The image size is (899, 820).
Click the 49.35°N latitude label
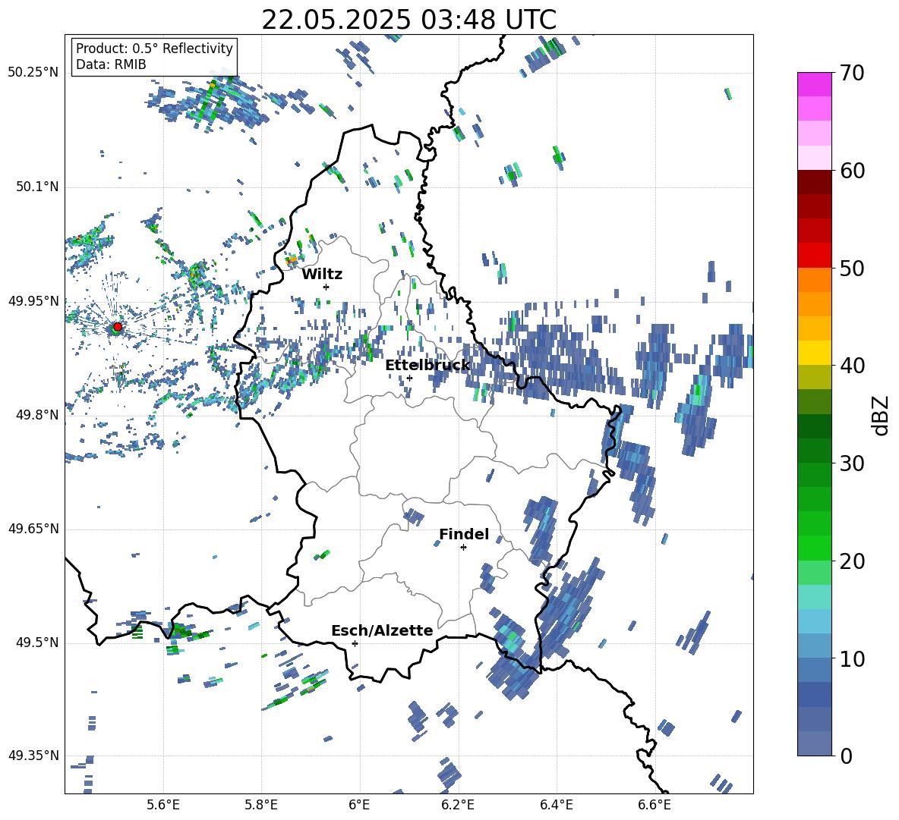pos(33,756)
